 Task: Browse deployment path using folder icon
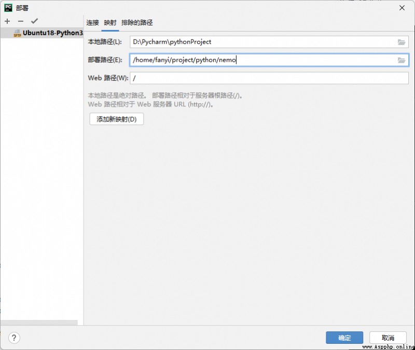coord(402,60)
